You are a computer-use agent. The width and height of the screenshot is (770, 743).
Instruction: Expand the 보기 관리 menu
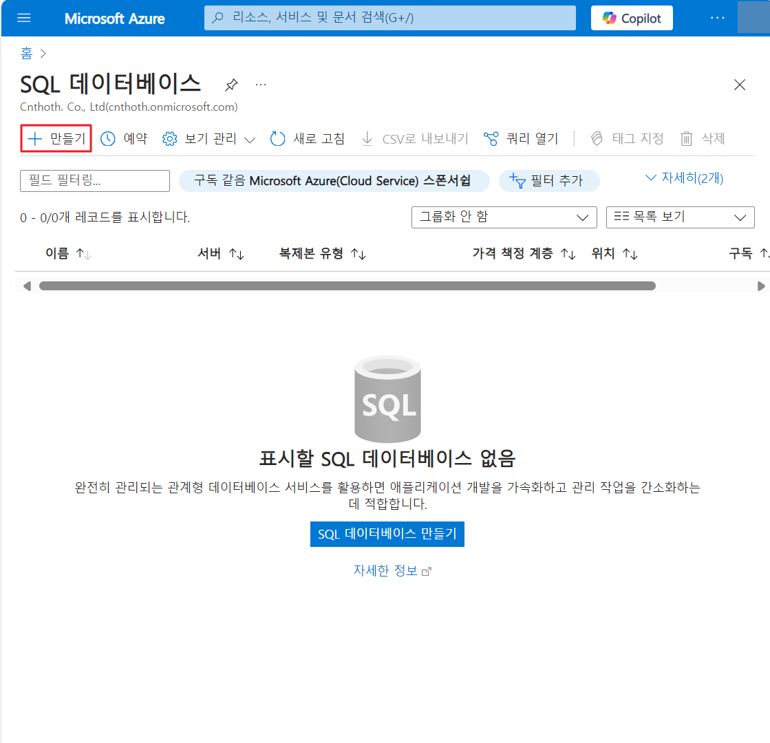pos(208,139)
